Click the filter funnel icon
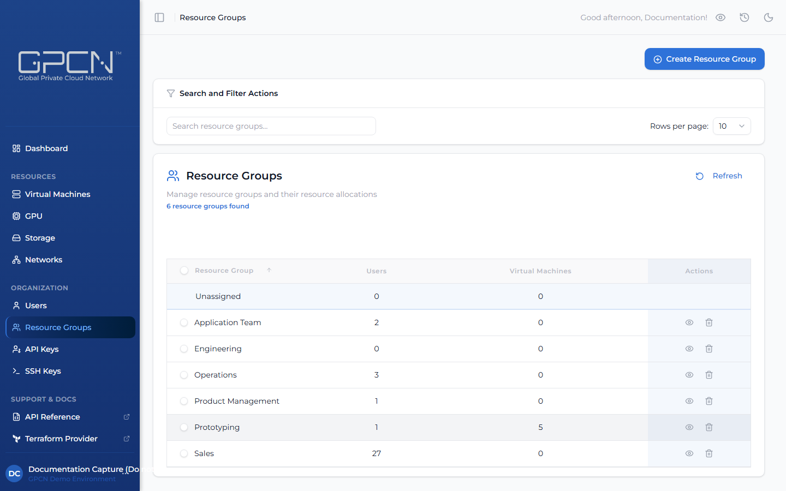The image size is (786, 491). tap(171, 93)
